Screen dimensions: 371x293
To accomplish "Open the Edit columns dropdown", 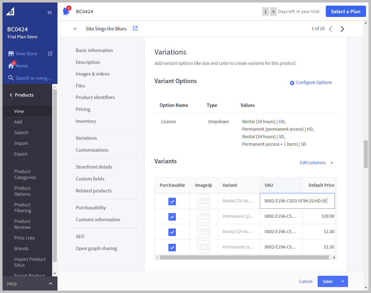I will [x=316, y=163].
